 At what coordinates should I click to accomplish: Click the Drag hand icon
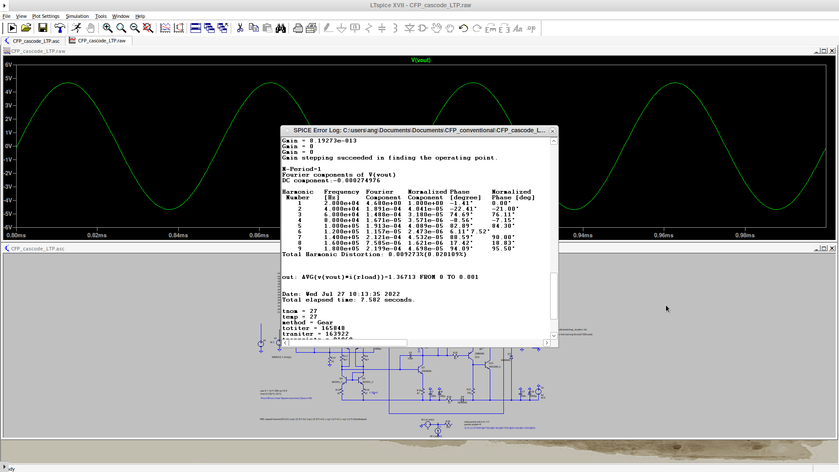(450, 28)
